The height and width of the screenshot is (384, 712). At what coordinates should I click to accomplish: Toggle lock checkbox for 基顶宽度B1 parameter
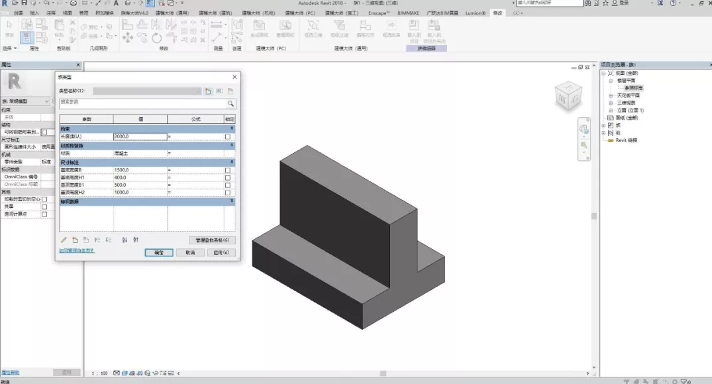(x=228, y=185)
